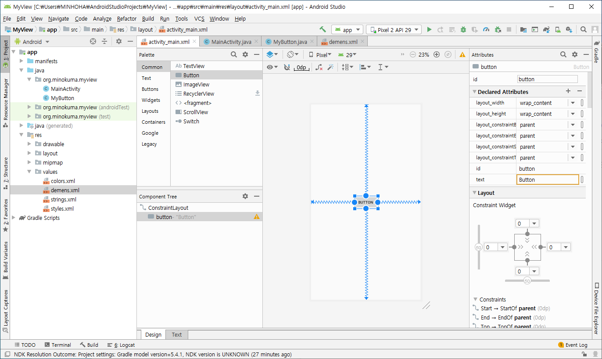Open Component Tree settings gear

tap(245, 196)
